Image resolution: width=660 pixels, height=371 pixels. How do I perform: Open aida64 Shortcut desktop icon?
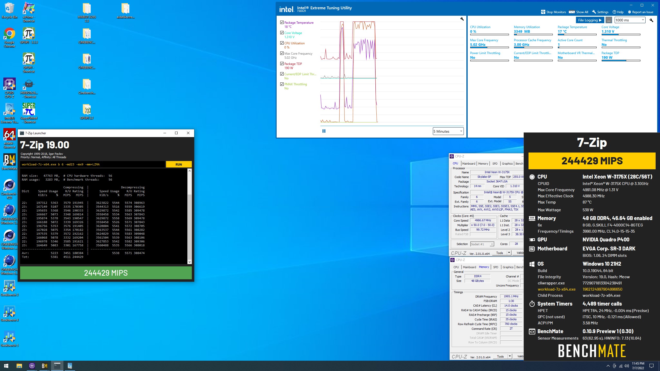point(9,139)
